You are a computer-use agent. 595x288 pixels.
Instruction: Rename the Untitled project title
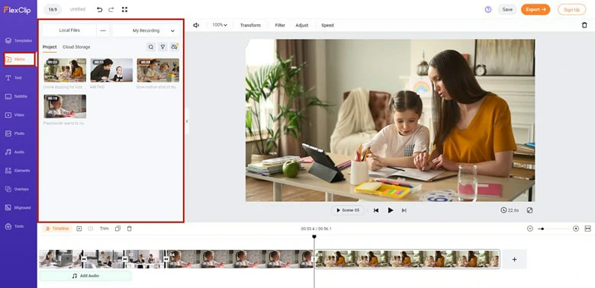(x=78, y=9)
